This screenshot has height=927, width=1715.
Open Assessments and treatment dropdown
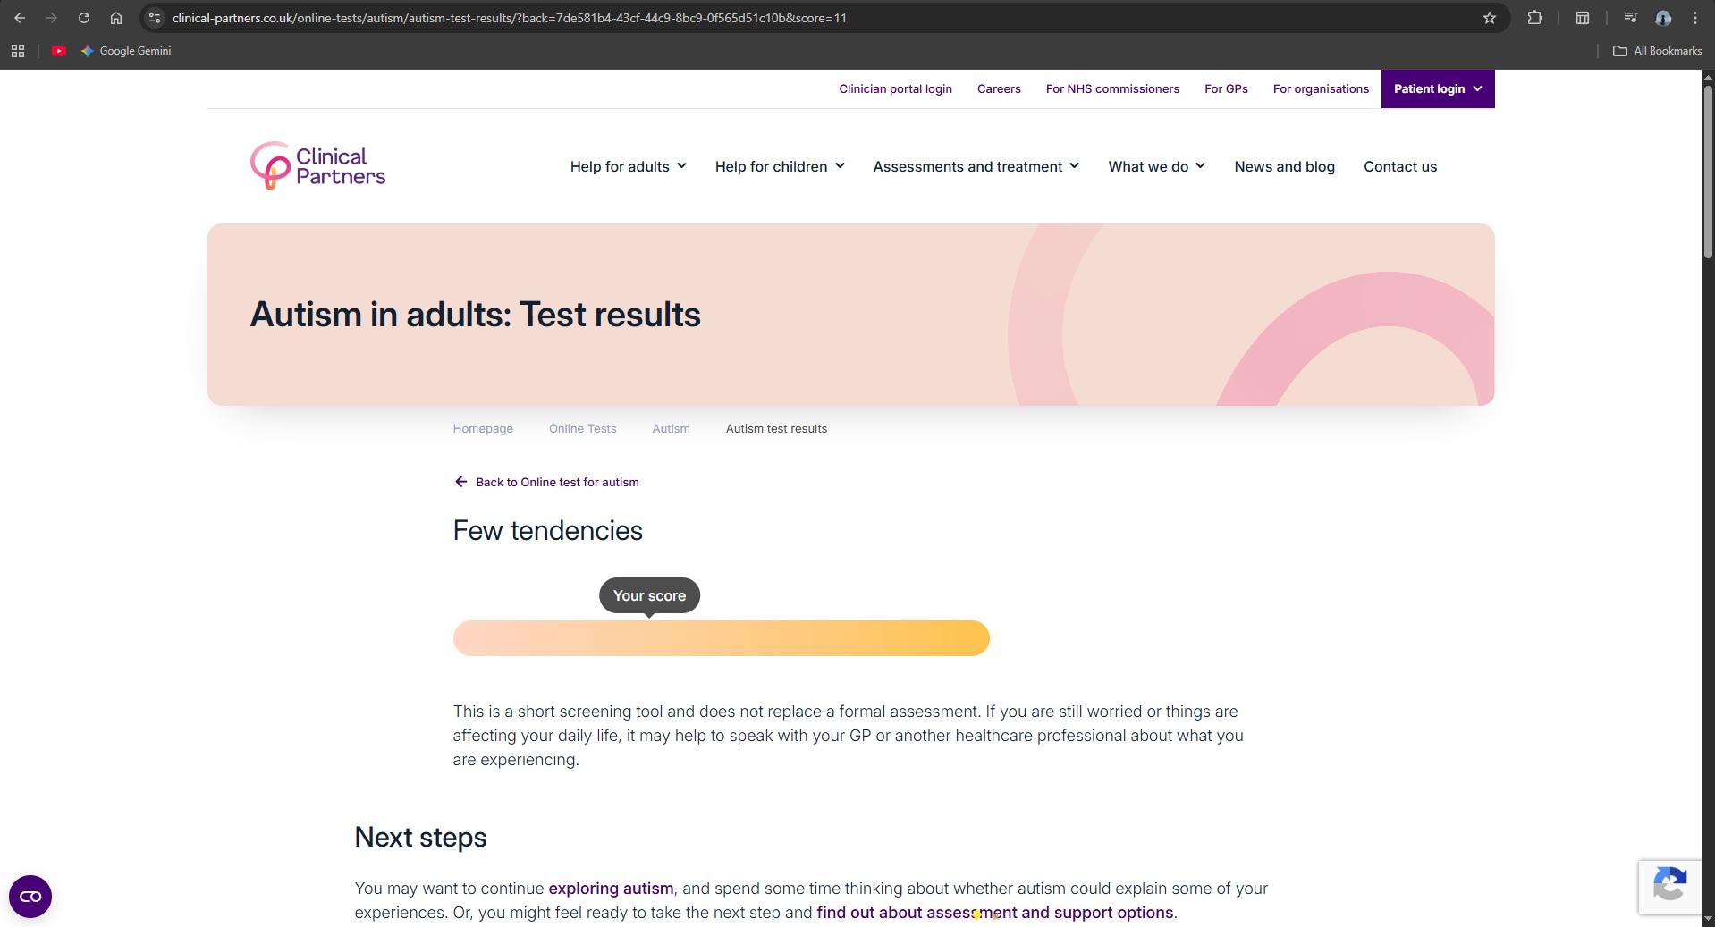coord(976,167)
